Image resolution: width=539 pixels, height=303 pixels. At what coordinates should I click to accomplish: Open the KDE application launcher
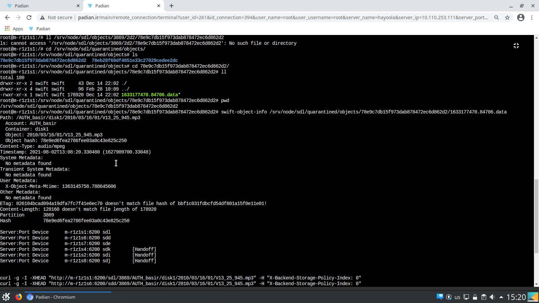[6, 297]
